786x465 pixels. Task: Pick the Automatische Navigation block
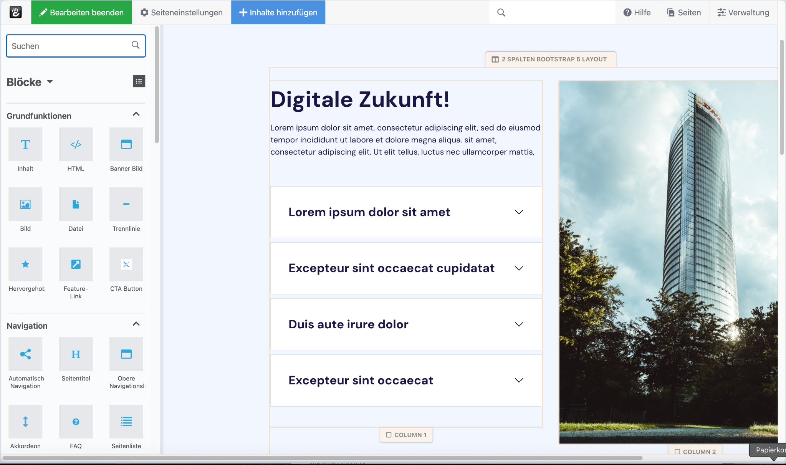[25, 354]
